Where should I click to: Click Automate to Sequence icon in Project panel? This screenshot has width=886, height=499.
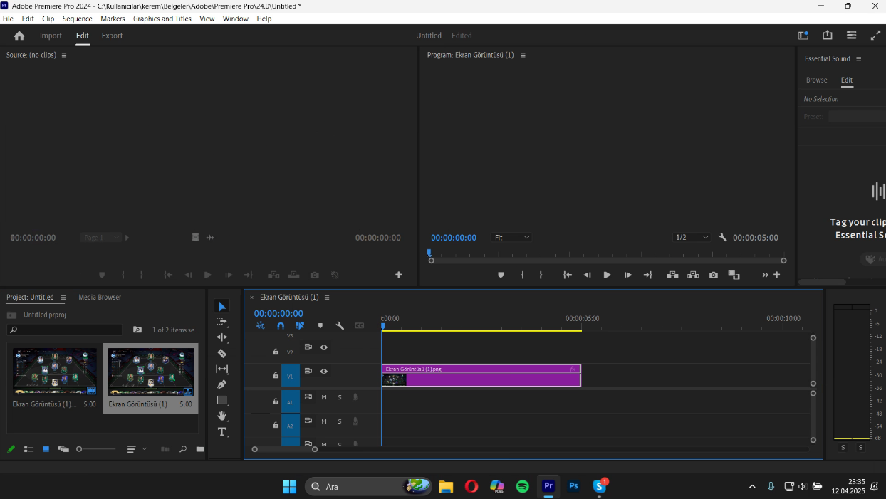(165, 449)
